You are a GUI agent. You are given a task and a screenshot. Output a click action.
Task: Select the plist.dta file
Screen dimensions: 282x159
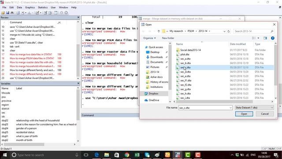(x=185, y=54)
